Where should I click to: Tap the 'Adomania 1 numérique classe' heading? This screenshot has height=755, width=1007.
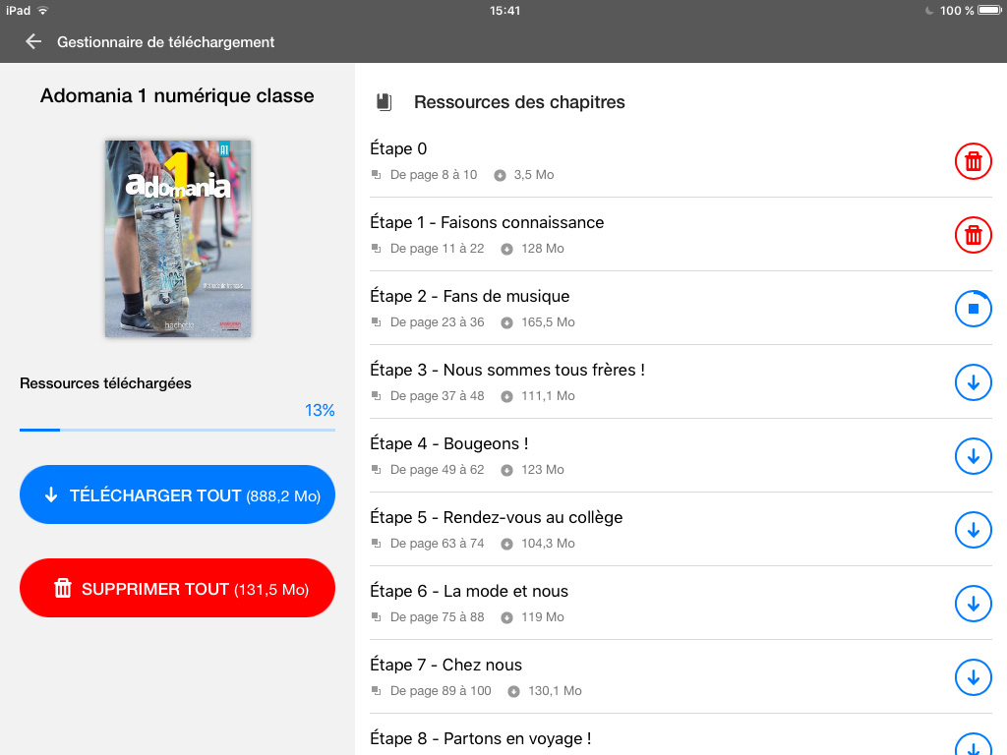(x=177, y=96)
